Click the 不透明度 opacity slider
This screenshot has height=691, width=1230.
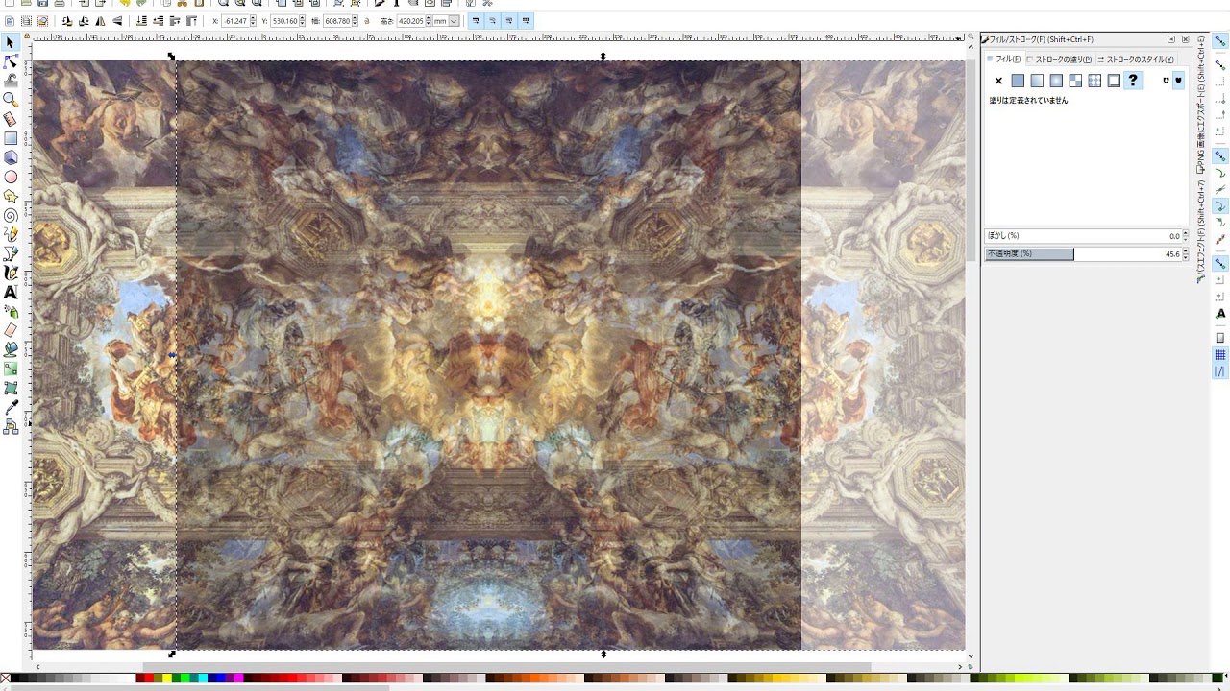click(x=1083, y=254)
